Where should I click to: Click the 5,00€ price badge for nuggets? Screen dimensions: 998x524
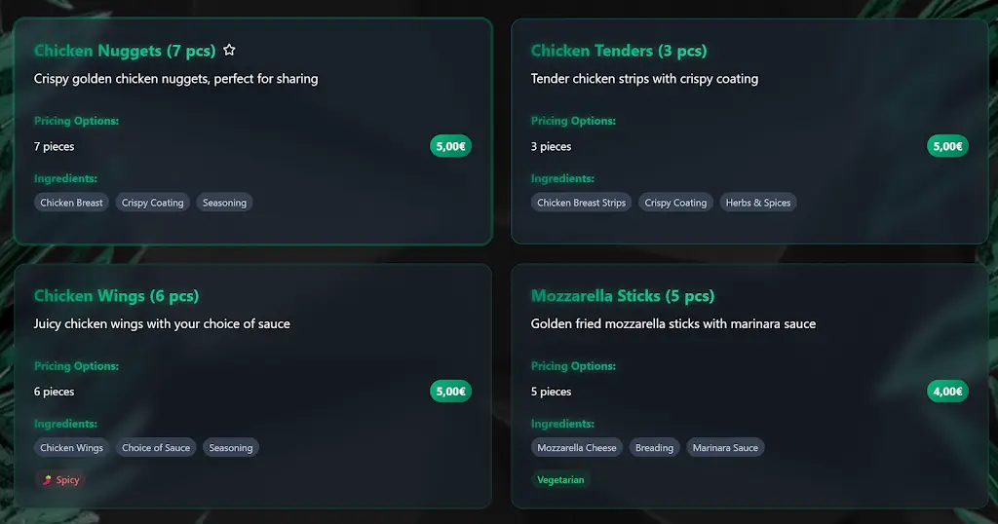(x=450, y=147)
